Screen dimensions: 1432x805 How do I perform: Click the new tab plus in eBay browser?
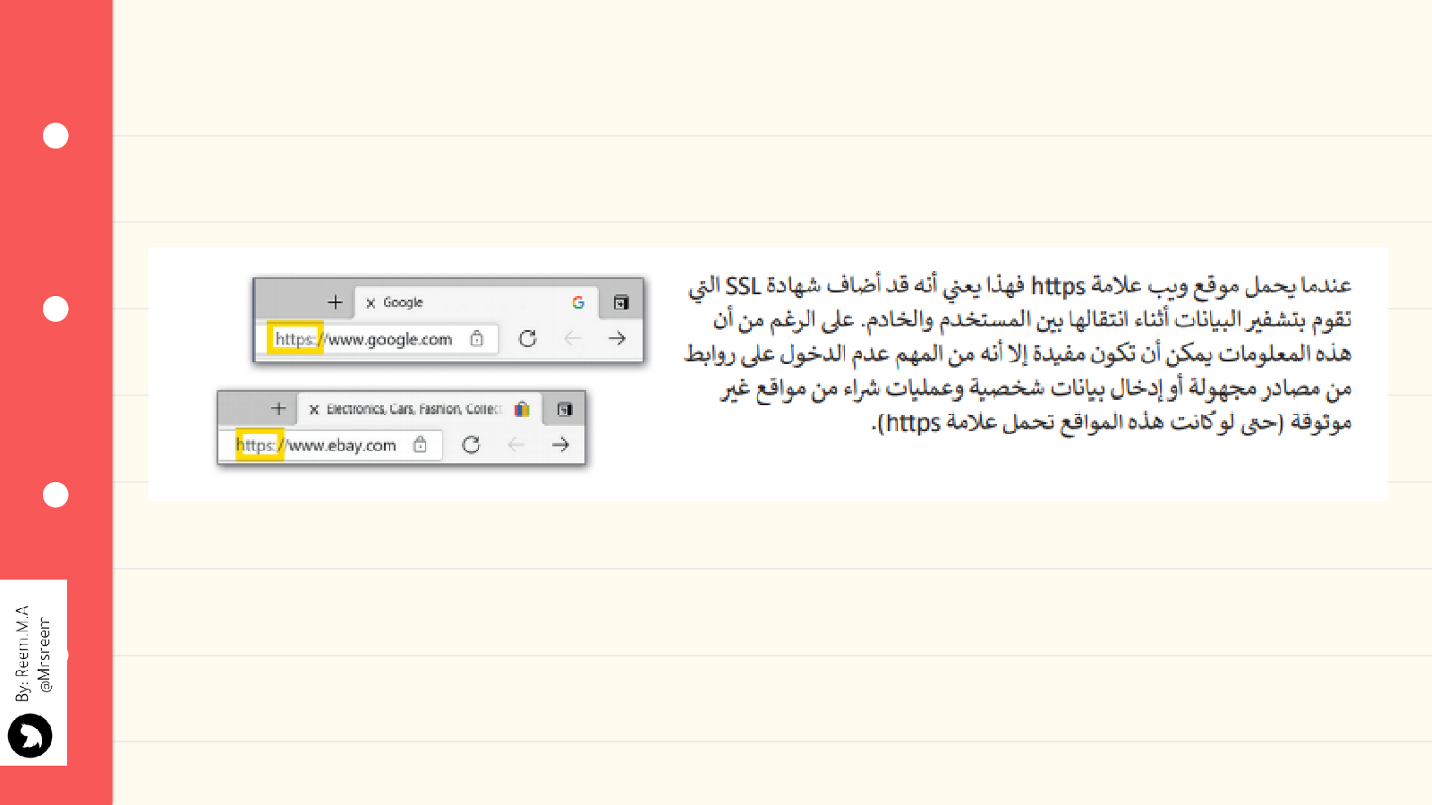click(x=278, y=409)
